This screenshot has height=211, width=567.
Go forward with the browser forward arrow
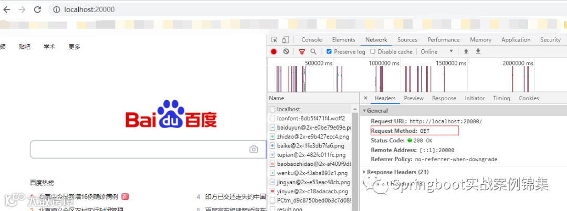click(x=22, y=10)
